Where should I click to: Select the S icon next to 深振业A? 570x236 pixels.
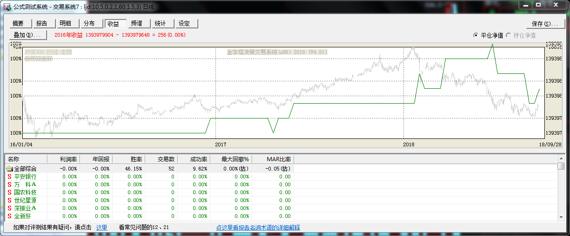[9, 208]
